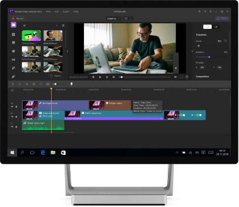Viewport: 239px width, 207px height.
Task: Open the bowtie transitions panel in sidebar
Action: tap(14, 60)
